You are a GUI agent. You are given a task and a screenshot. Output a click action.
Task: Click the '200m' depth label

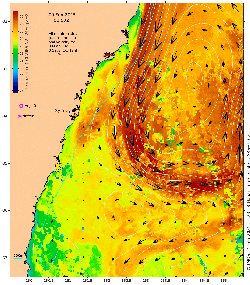[18, 256]
